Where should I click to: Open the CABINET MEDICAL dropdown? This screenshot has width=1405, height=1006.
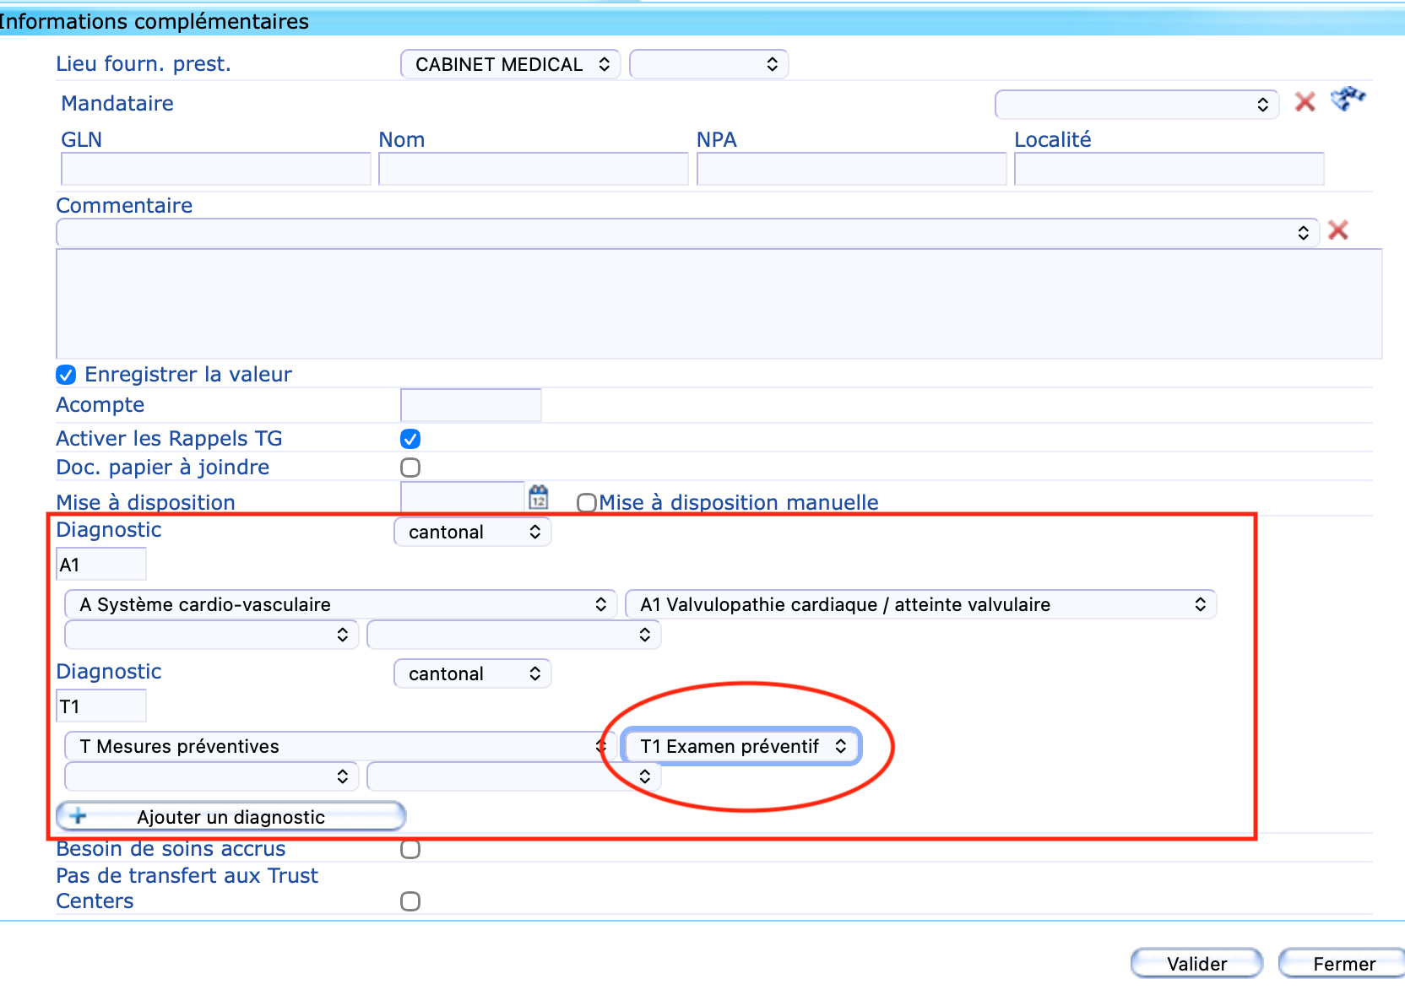pyautogui.click(x=510, y=65)
